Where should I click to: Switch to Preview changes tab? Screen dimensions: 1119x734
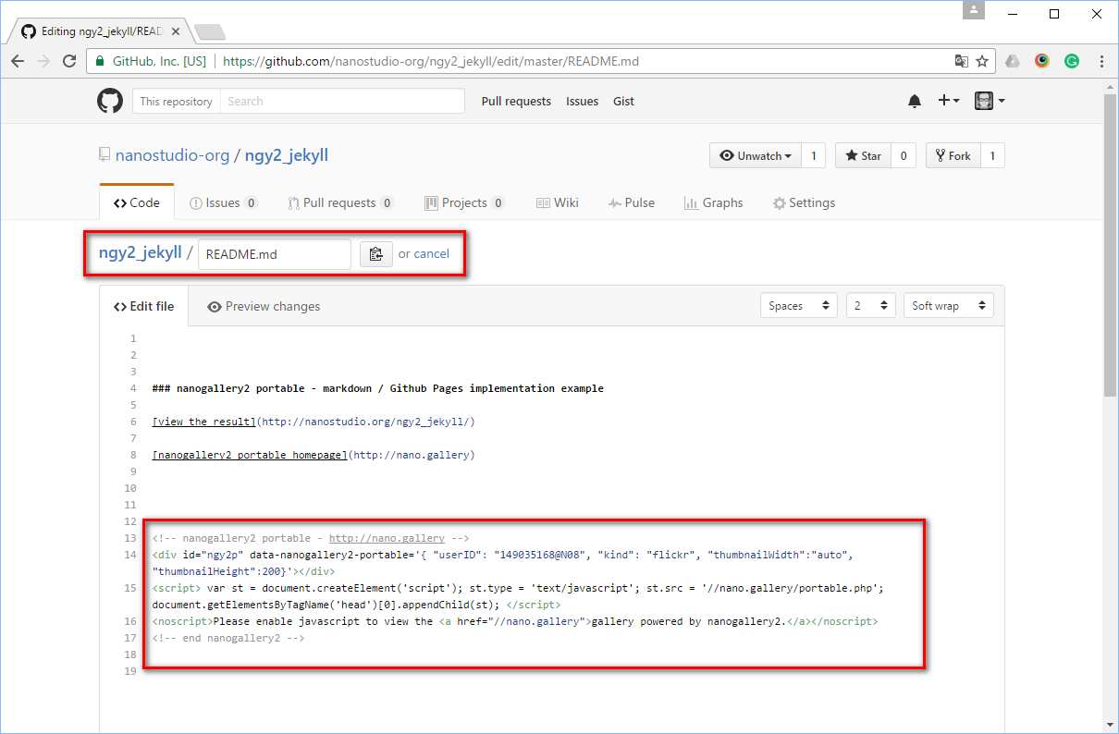click(x=264, y=306)
